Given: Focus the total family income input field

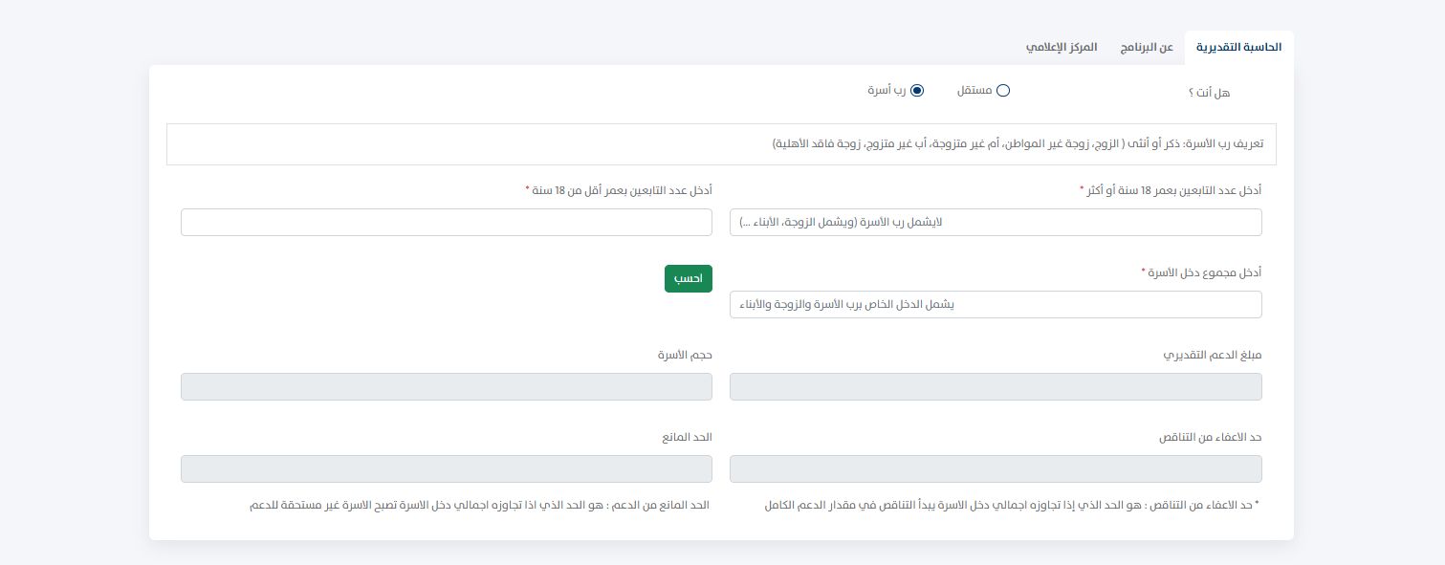Looking at the screenshot, I should pos(996,304).
